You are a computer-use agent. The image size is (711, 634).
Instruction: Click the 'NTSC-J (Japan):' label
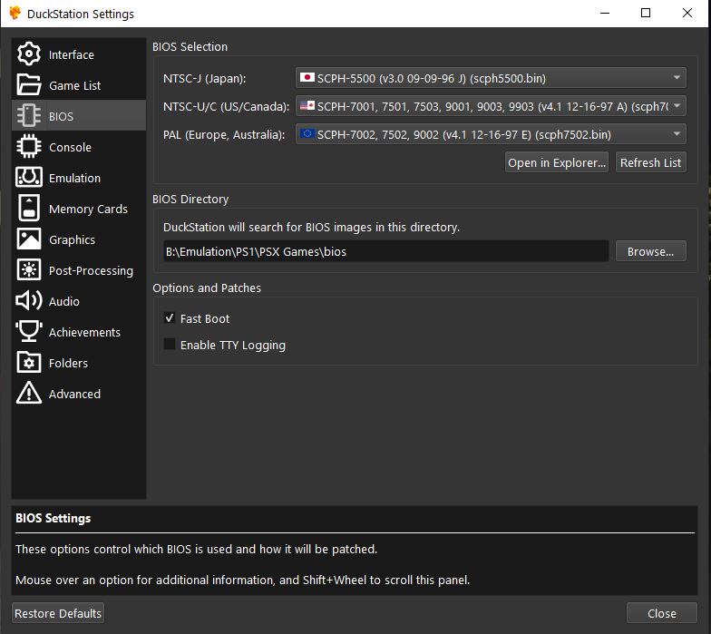[205, 78]
